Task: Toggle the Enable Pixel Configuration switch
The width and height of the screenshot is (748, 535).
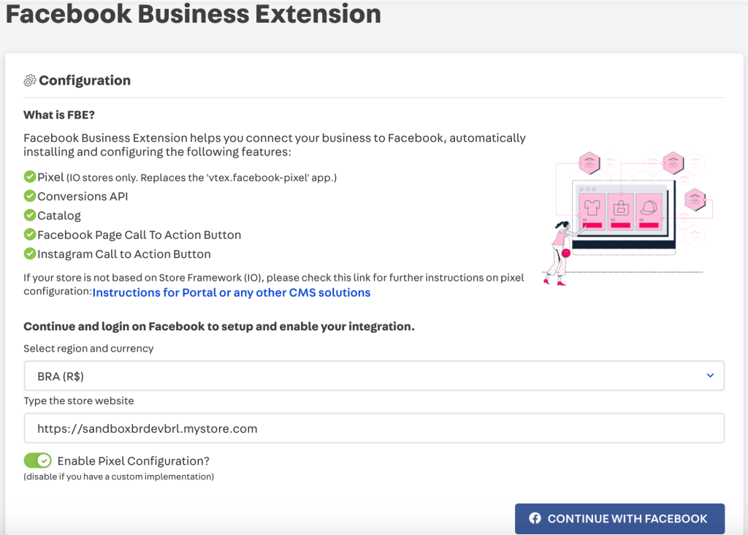Action: click(x=38, y=460)
